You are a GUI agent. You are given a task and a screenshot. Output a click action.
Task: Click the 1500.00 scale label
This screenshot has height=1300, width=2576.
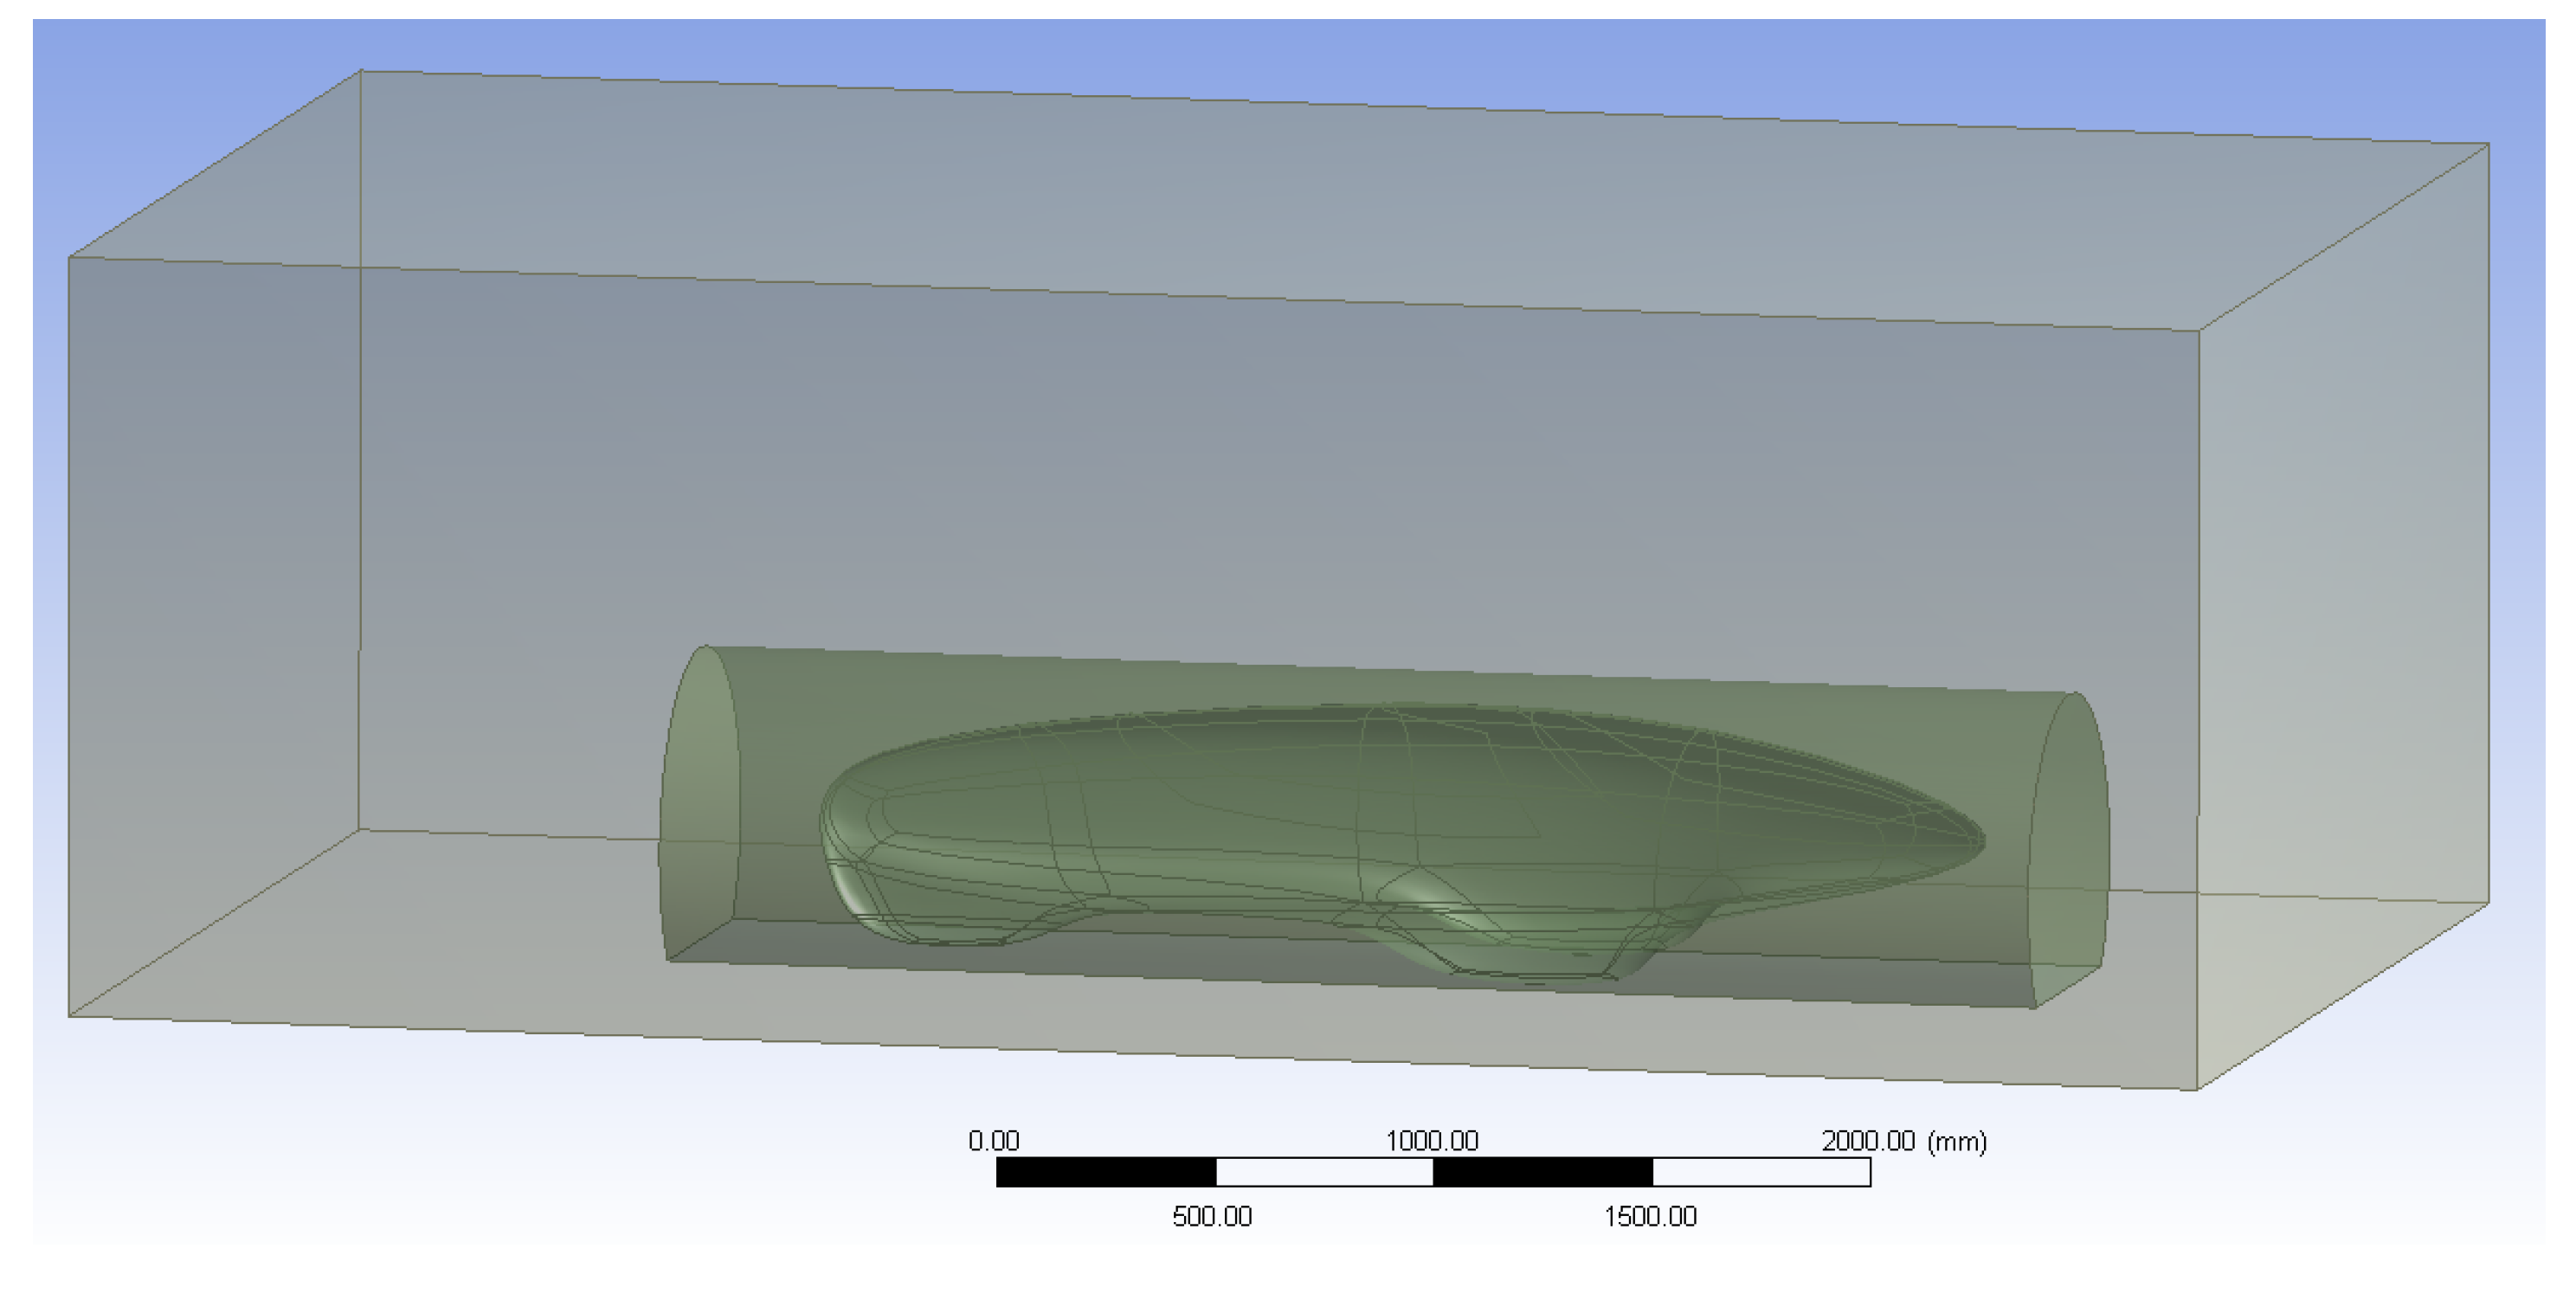click(1650, 1217)
